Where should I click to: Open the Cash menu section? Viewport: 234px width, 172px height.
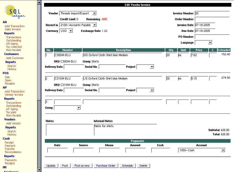click(6, 139)
